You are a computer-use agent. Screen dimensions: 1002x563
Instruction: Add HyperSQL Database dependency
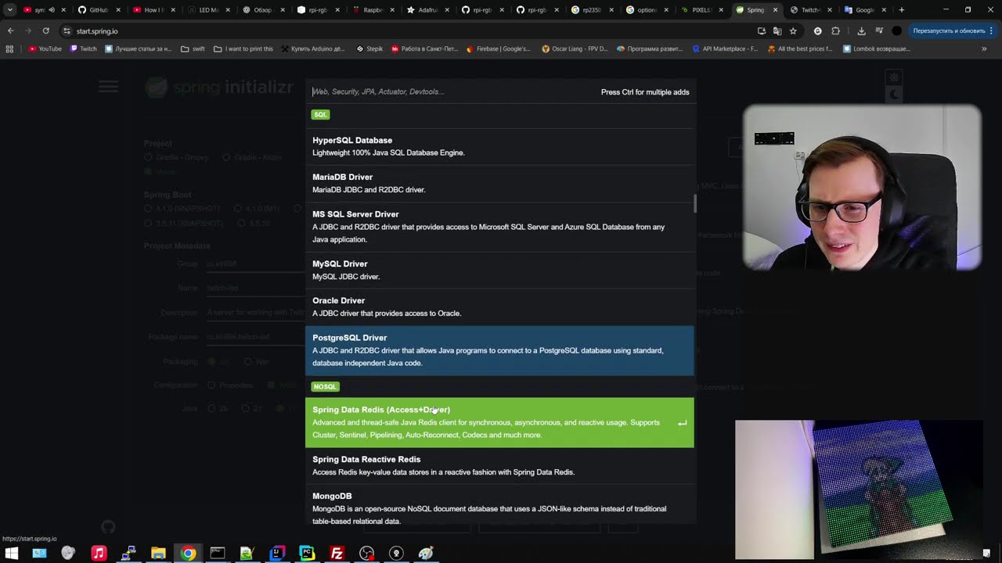499,146
